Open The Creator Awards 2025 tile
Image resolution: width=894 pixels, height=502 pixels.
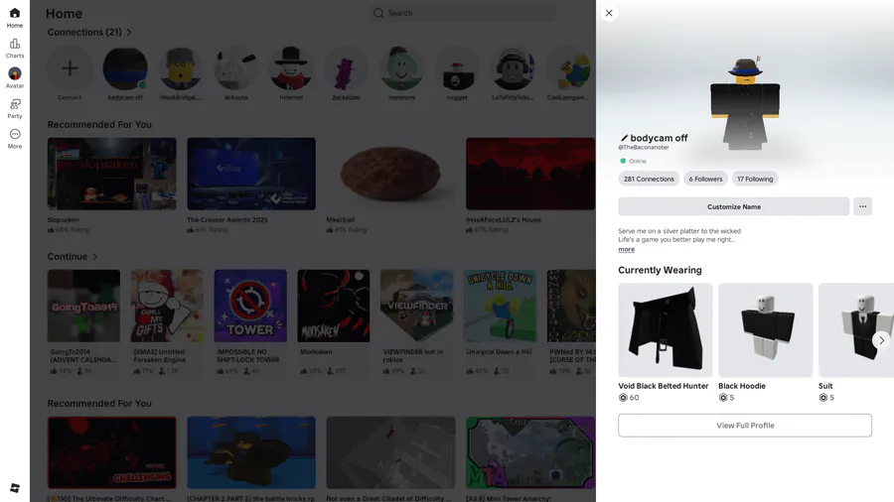point(251,174)
